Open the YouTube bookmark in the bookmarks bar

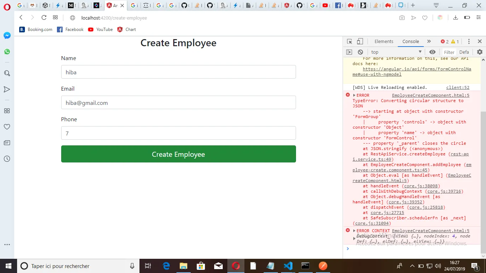(x=100, y=30)
